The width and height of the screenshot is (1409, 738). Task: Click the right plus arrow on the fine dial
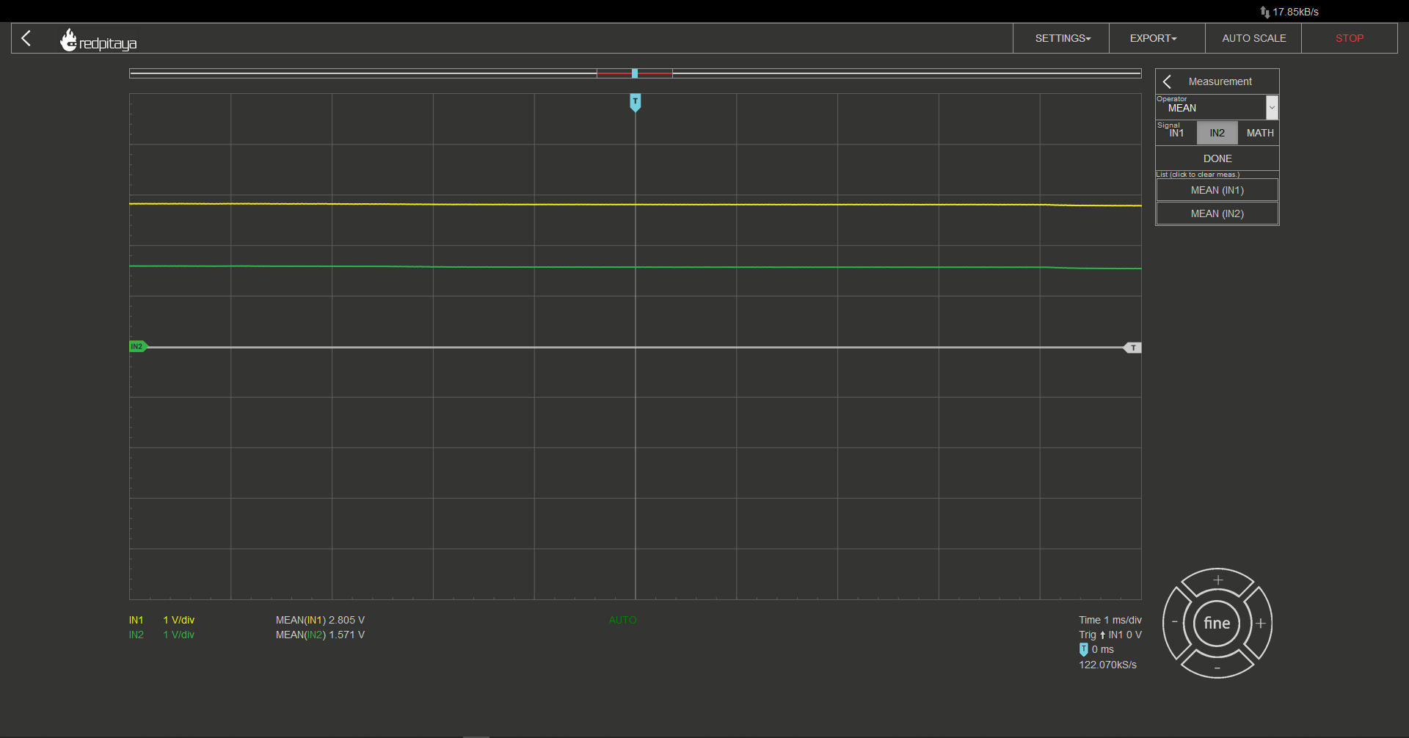coord(1261,624)
